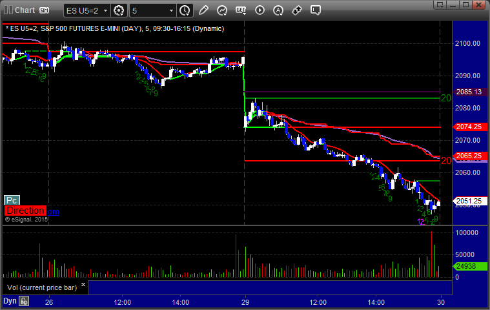Click the 29 date label on time axis
This screenshot has height=310, width=490.
[245, 302]
